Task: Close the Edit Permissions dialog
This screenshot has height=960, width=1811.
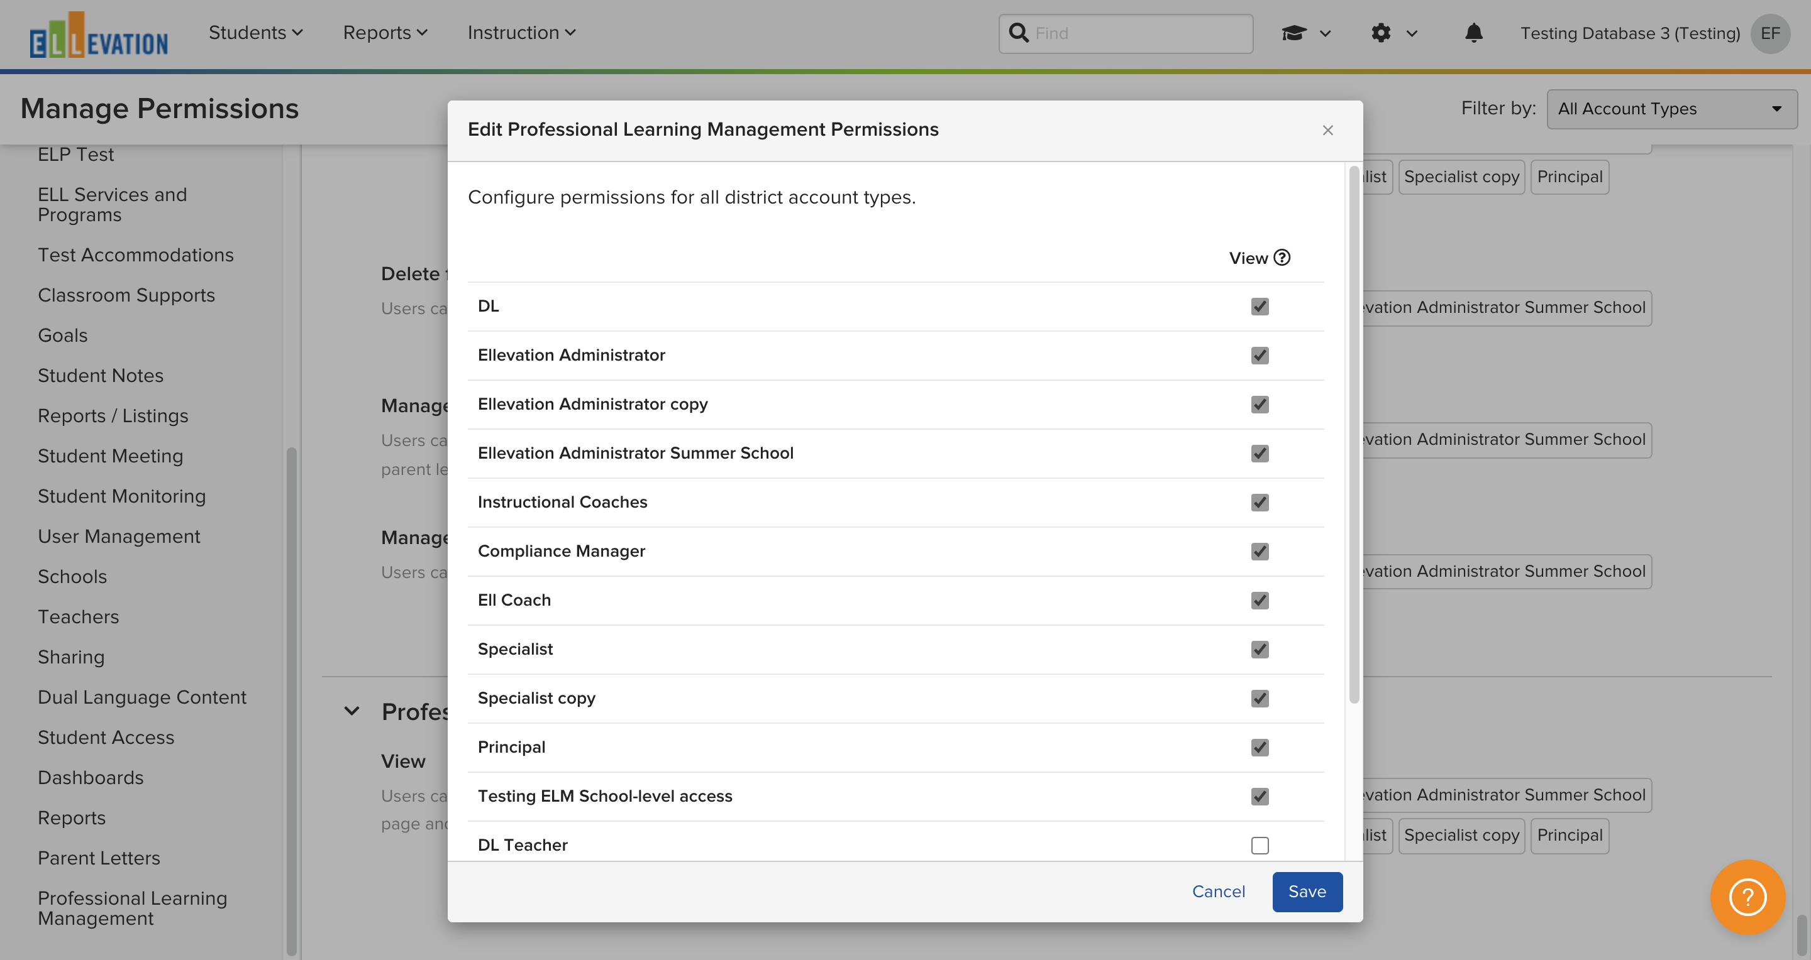Action: (x=1327, y=130)
